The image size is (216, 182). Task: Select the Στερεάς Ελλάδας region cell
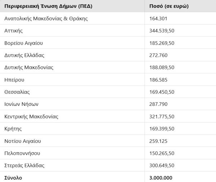tap(24, 165)
